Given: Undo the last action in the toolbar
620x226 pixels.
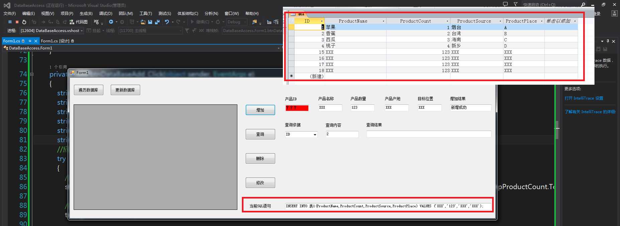Looking at the screenshot, I should pos(167,22).
